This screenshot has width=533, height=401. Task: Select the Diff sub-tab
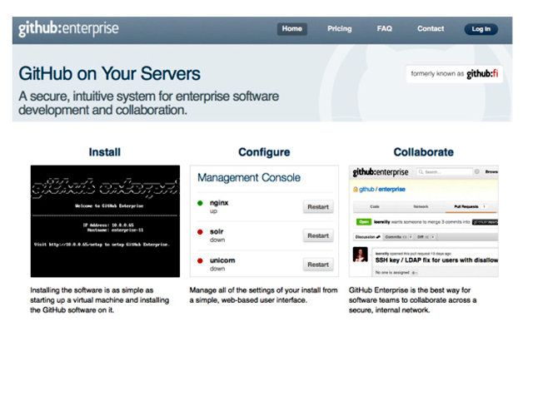point(426,236)
